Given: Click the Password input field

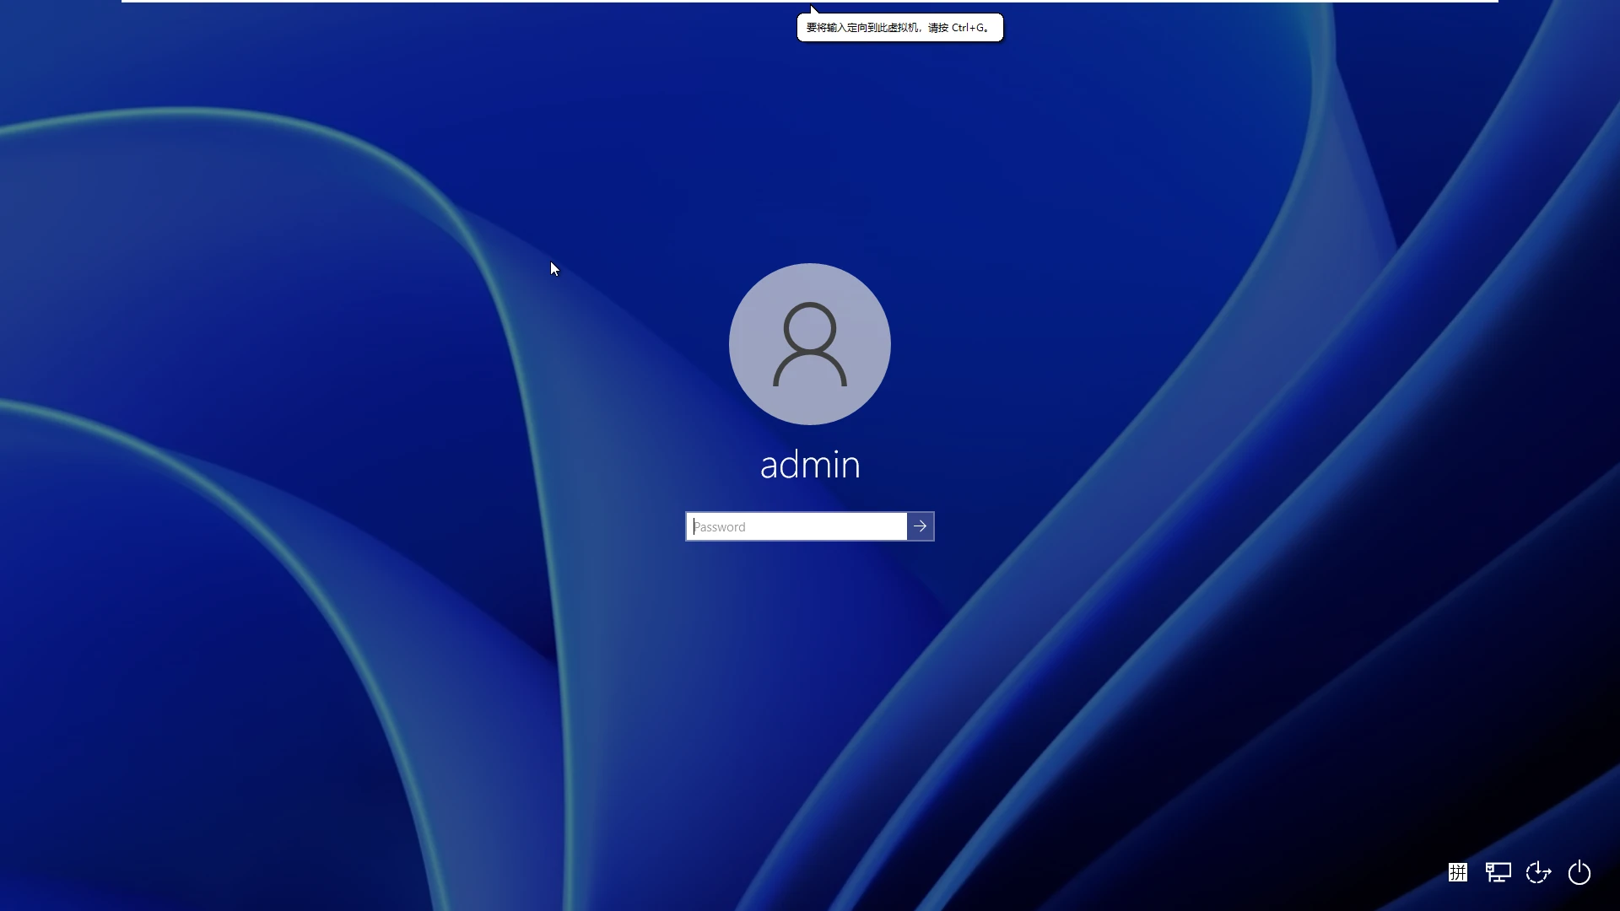Looking at the screenshot, I should pyautogui.click(x=796, y=526).
